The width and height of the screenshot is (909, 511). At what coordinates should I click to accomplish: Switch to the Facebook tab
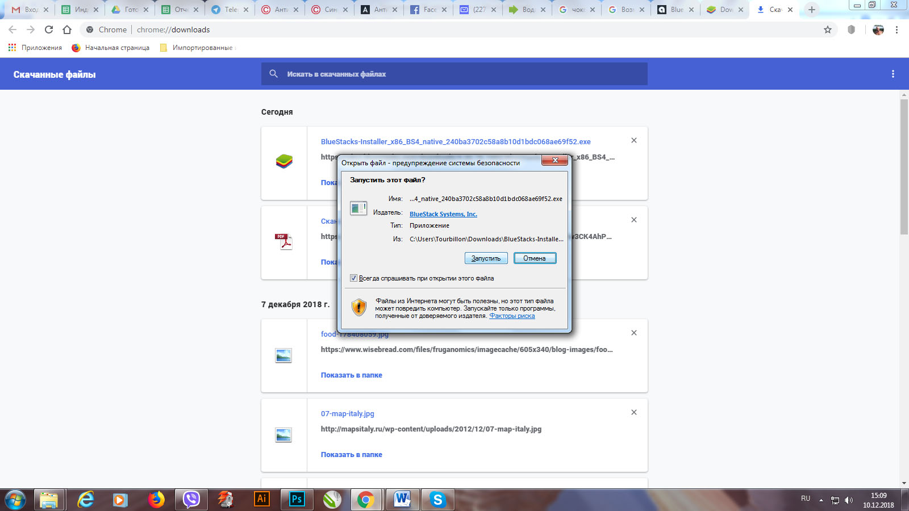pos(427,10)
